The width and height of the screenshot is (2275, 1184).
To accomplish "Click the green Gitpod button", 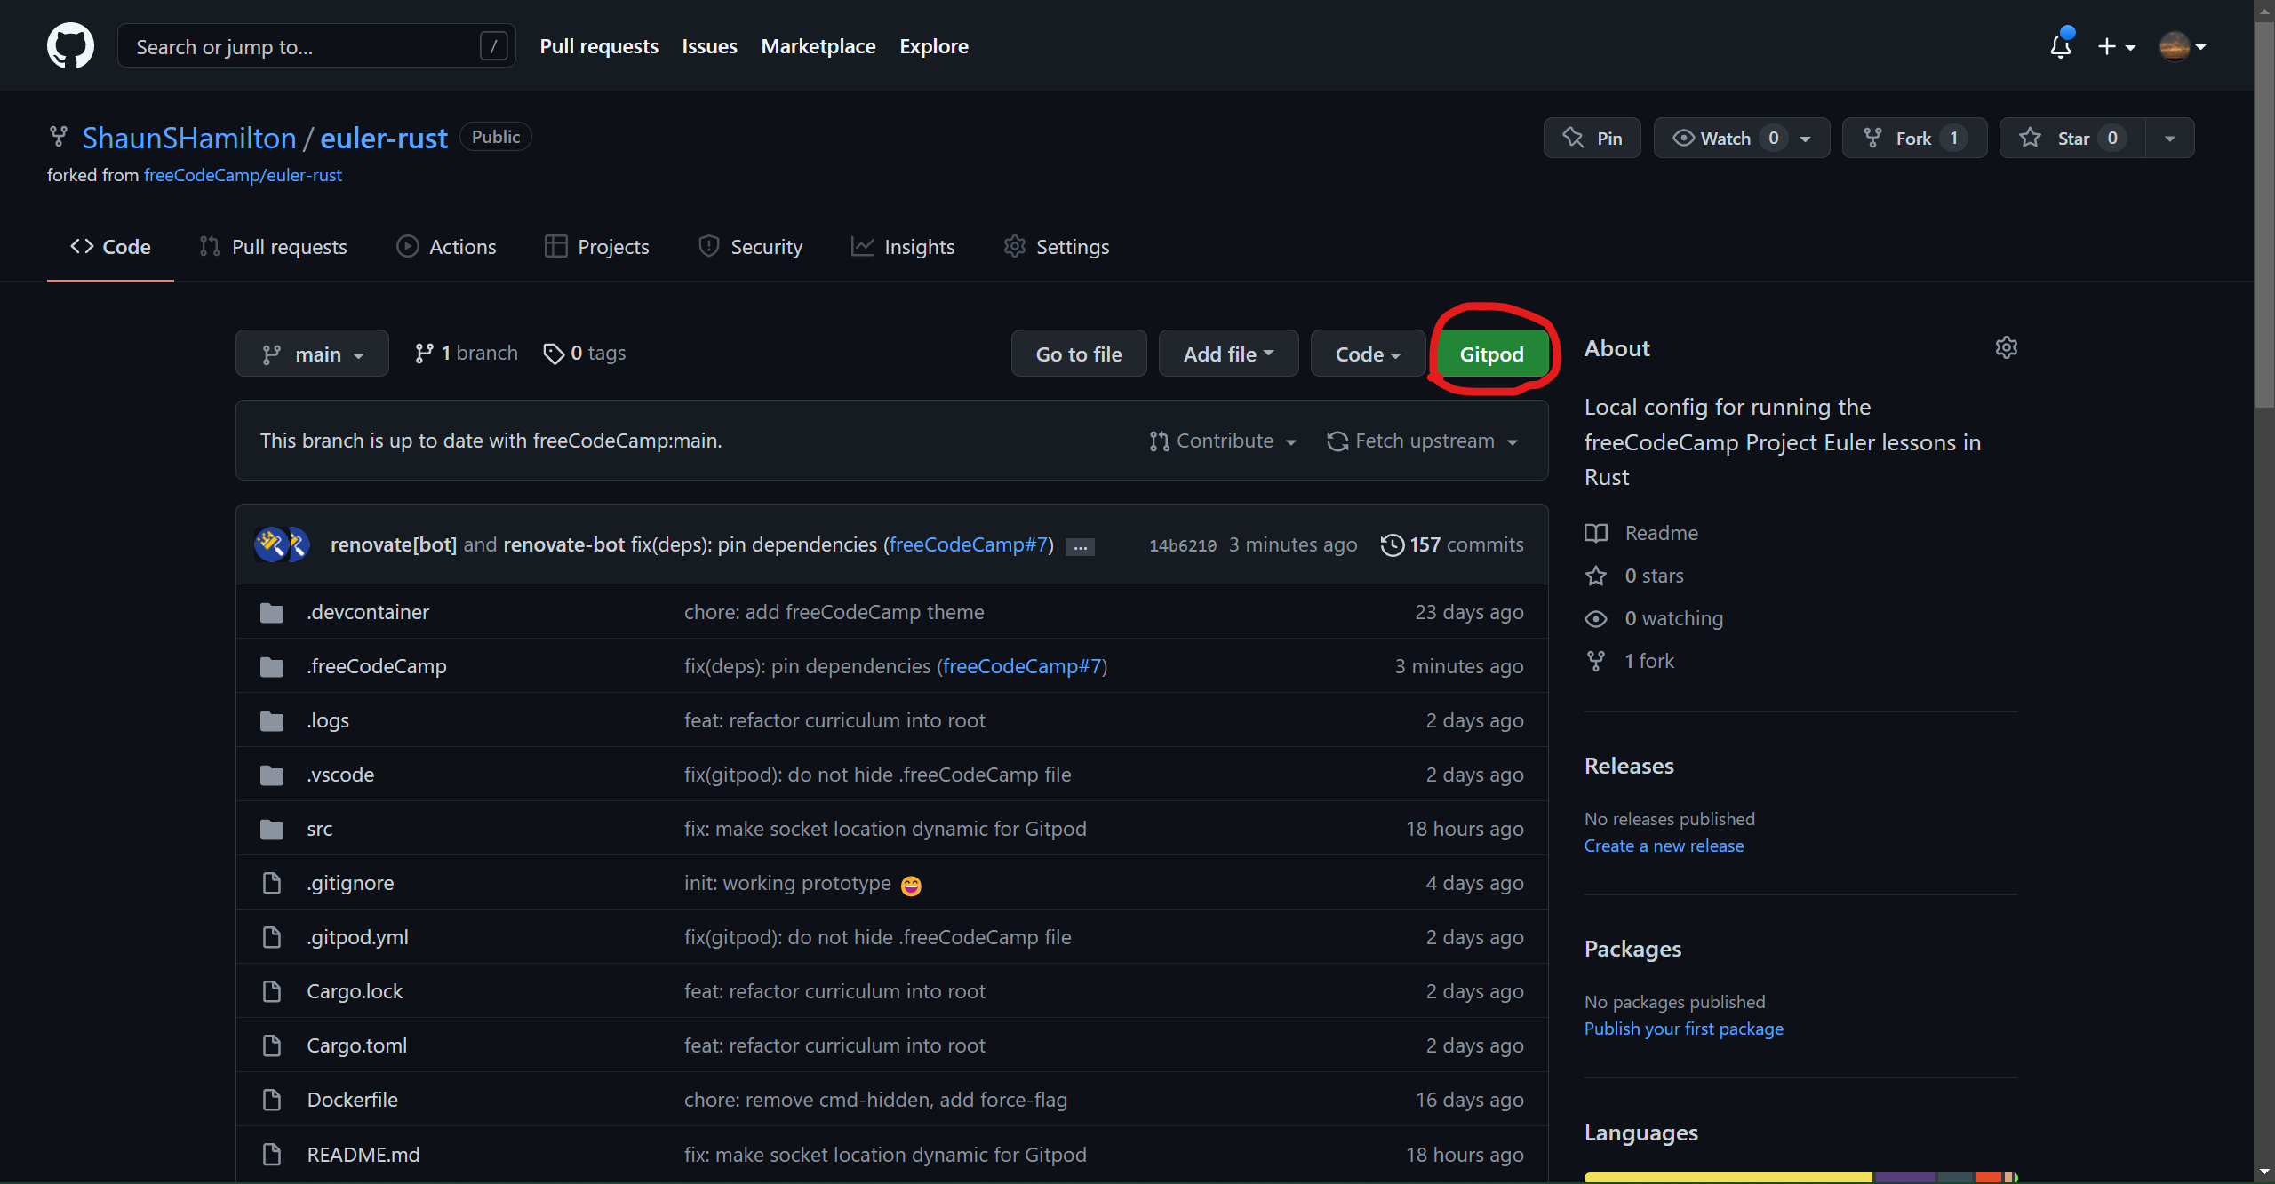I will click(1491, 354).
